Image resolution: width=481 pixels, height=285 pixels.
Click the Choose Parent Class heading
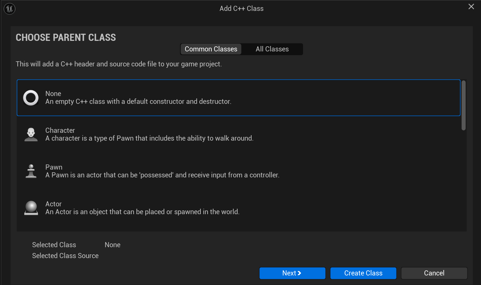66,37
